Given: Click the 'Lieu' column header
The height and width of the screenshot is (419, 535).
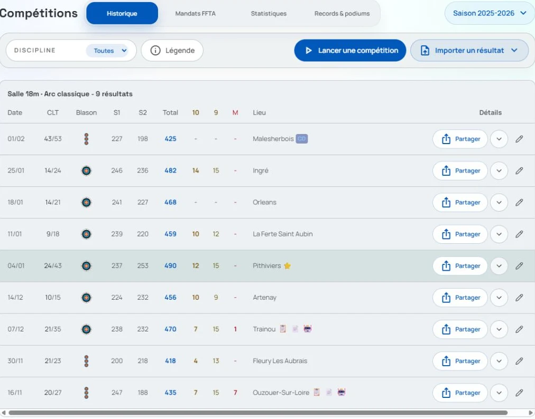Looking at the screenshot, I should tap(259, 112).
